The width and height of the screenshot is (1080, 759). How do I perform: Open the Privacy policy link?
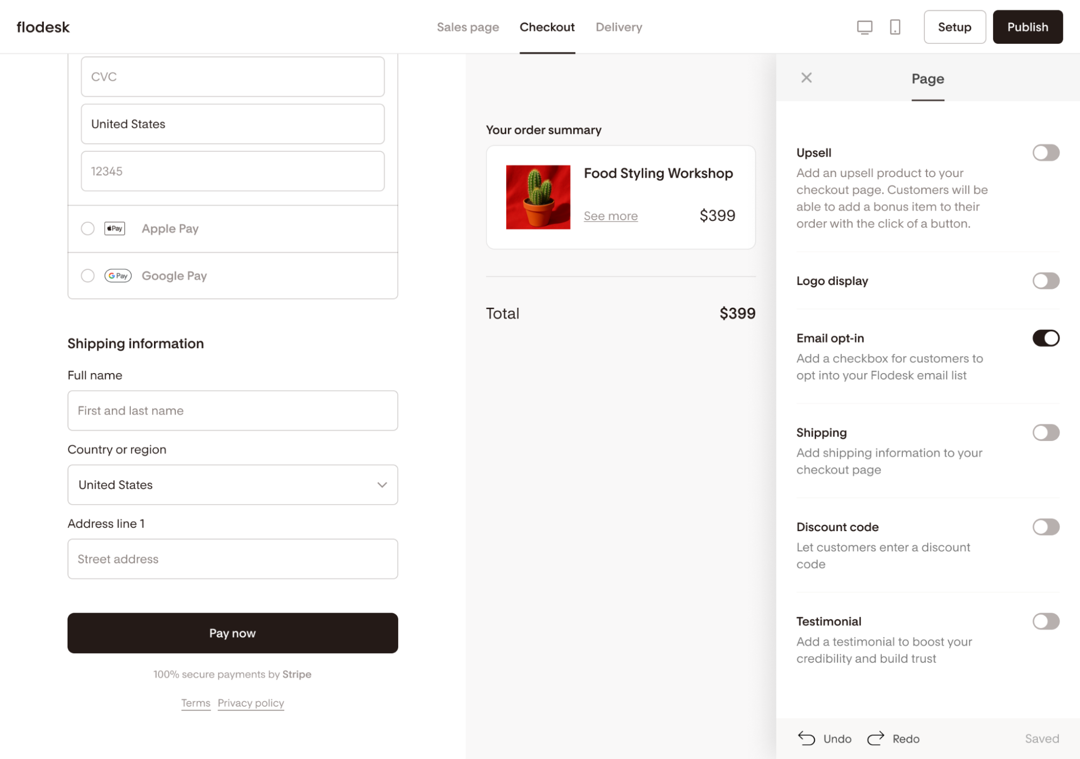pyautogui.click(x=251, y=703)
